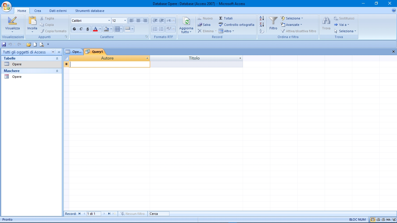Switch to the Dati esterni ribbon tab
This screenshot has height=223, width=397.
point(58,11)
